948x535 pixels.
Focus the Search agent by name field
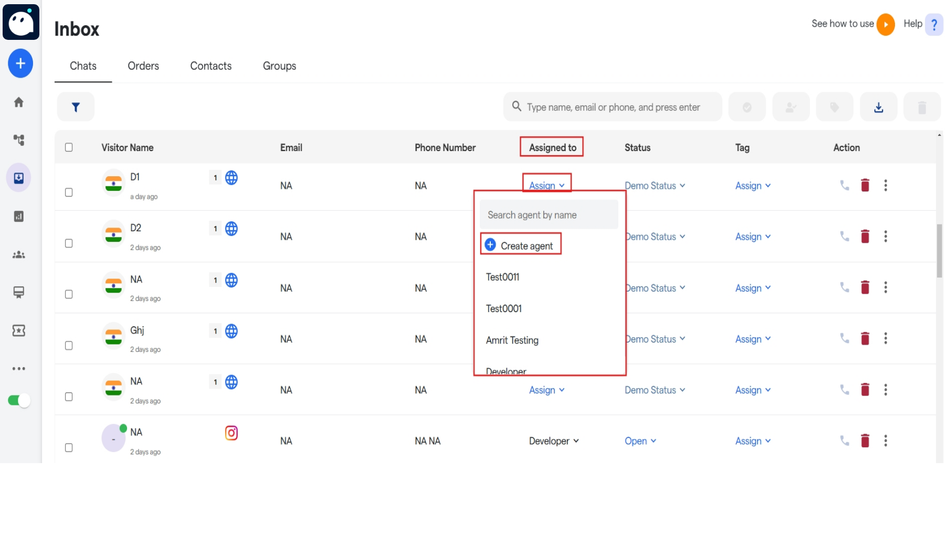pos(549,215)
